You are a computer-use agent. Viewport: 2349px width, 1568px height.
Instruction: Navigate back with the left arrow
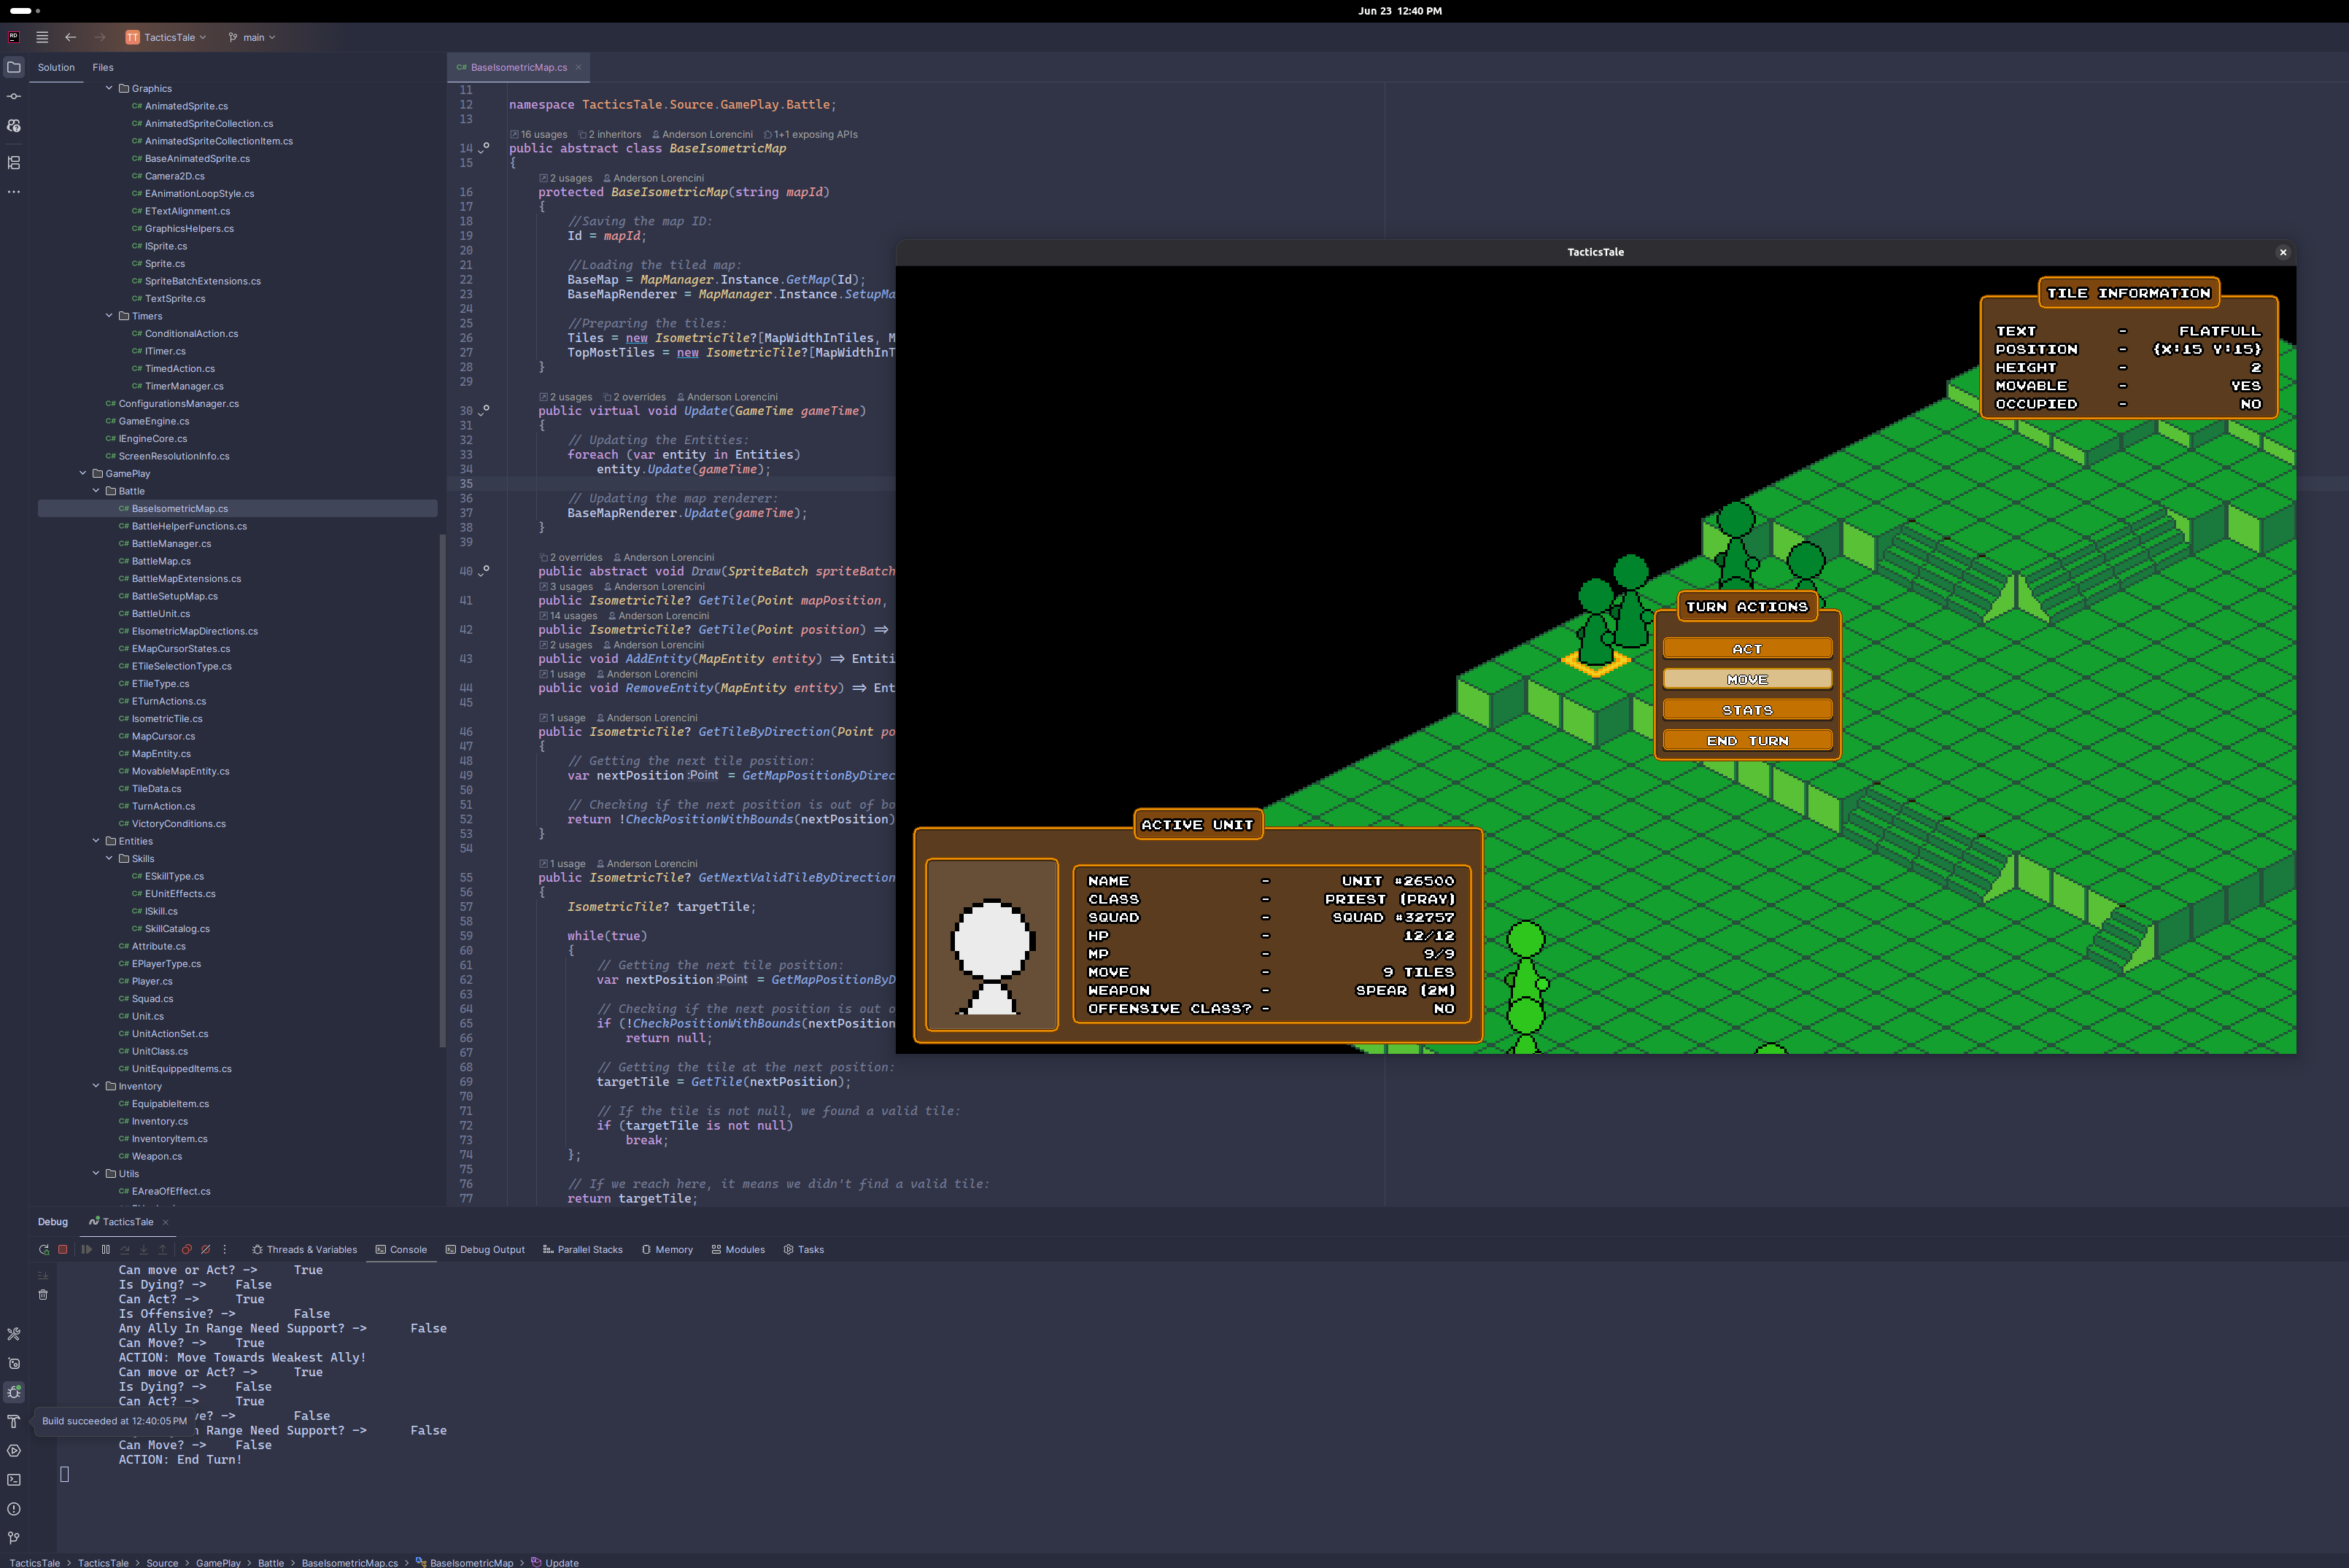[71, 37]
